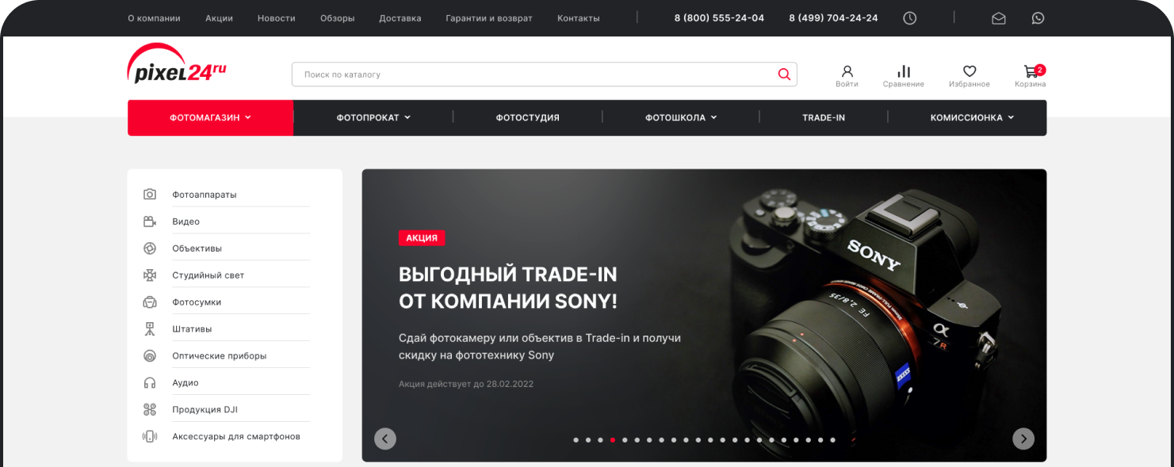Open the Избранное heart icon
Screen dimensions: 1174x467
coord(969,71)
